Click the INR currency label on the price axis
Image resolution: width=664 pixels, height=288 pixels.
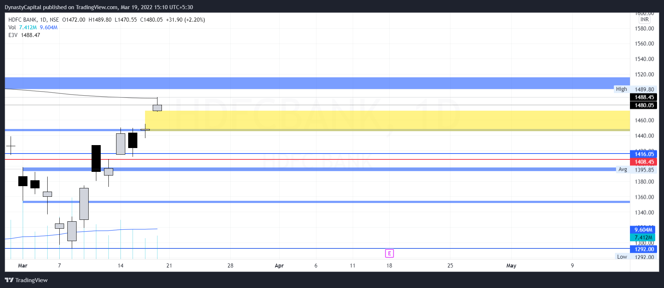645,20
